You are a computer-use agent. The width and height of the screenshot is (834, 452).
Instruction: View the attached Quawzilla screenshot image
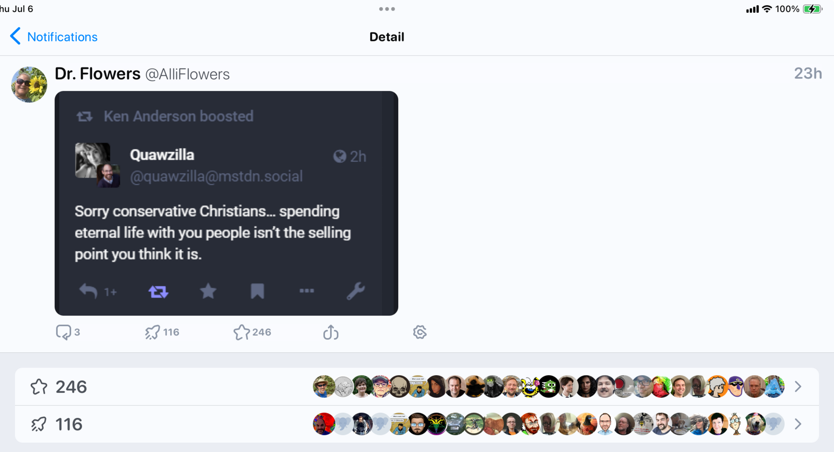tap(226, 203)
